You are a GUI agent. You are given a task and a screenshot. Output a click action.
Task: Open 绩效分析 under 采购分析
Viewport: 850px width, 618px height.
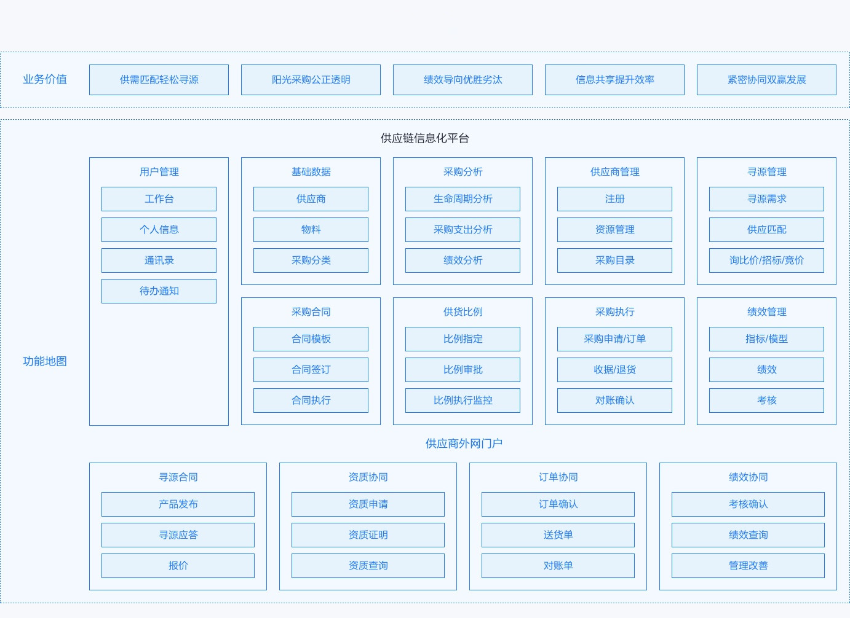coord(463,260)
